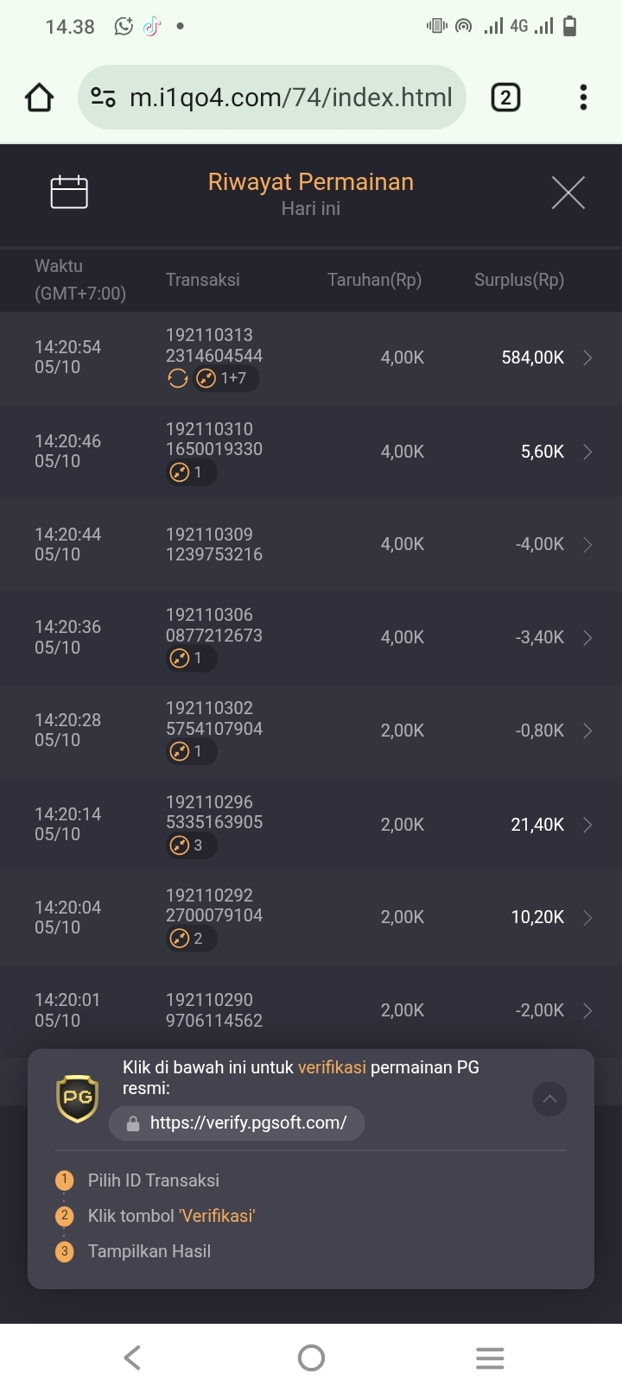Select transaction 192110310 1650019330 row
The width and height of the screenshot is (622, 1392).
[x=311, y=452]
